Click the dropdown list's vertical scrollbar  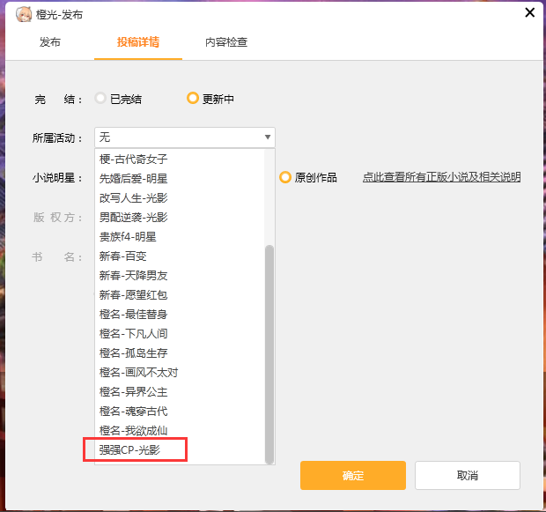(269, 352)
